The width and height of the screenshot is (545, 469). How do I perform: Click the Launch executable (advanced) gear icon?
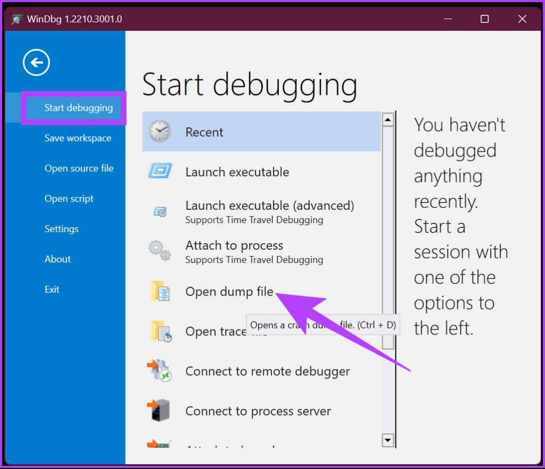click(160, 211)
